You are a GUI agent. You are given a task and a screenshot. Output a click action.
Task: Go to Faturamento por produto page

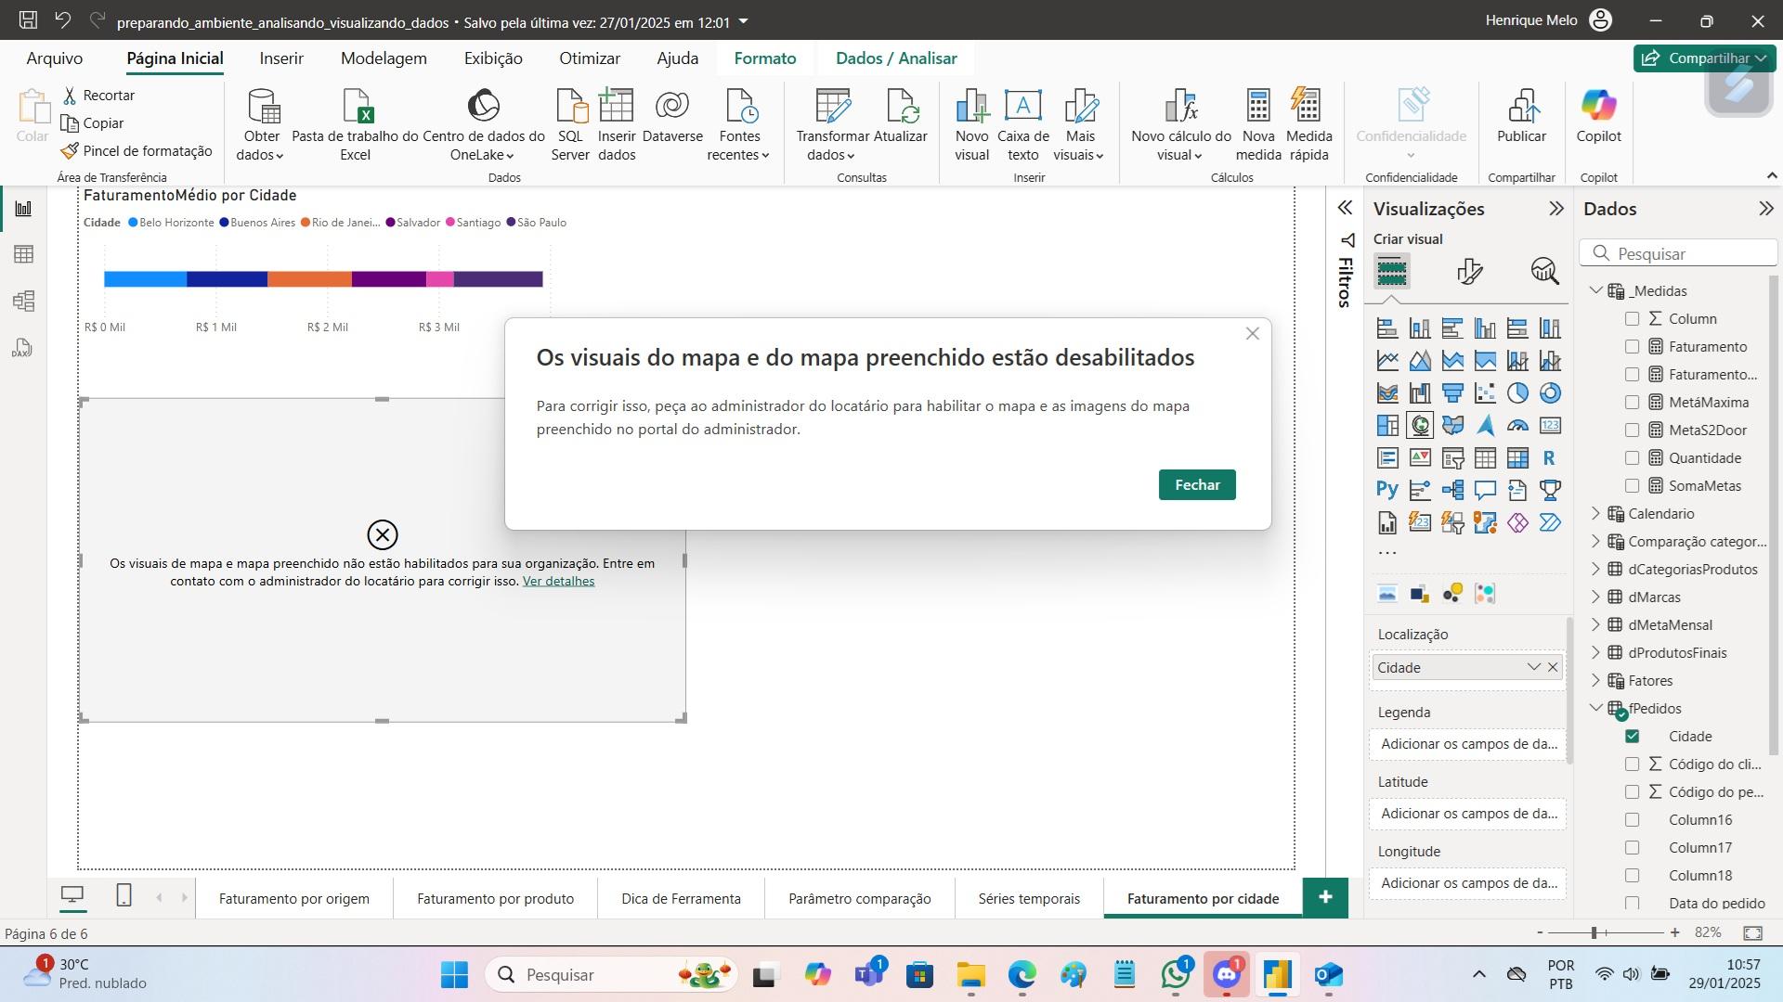(495, 898)
